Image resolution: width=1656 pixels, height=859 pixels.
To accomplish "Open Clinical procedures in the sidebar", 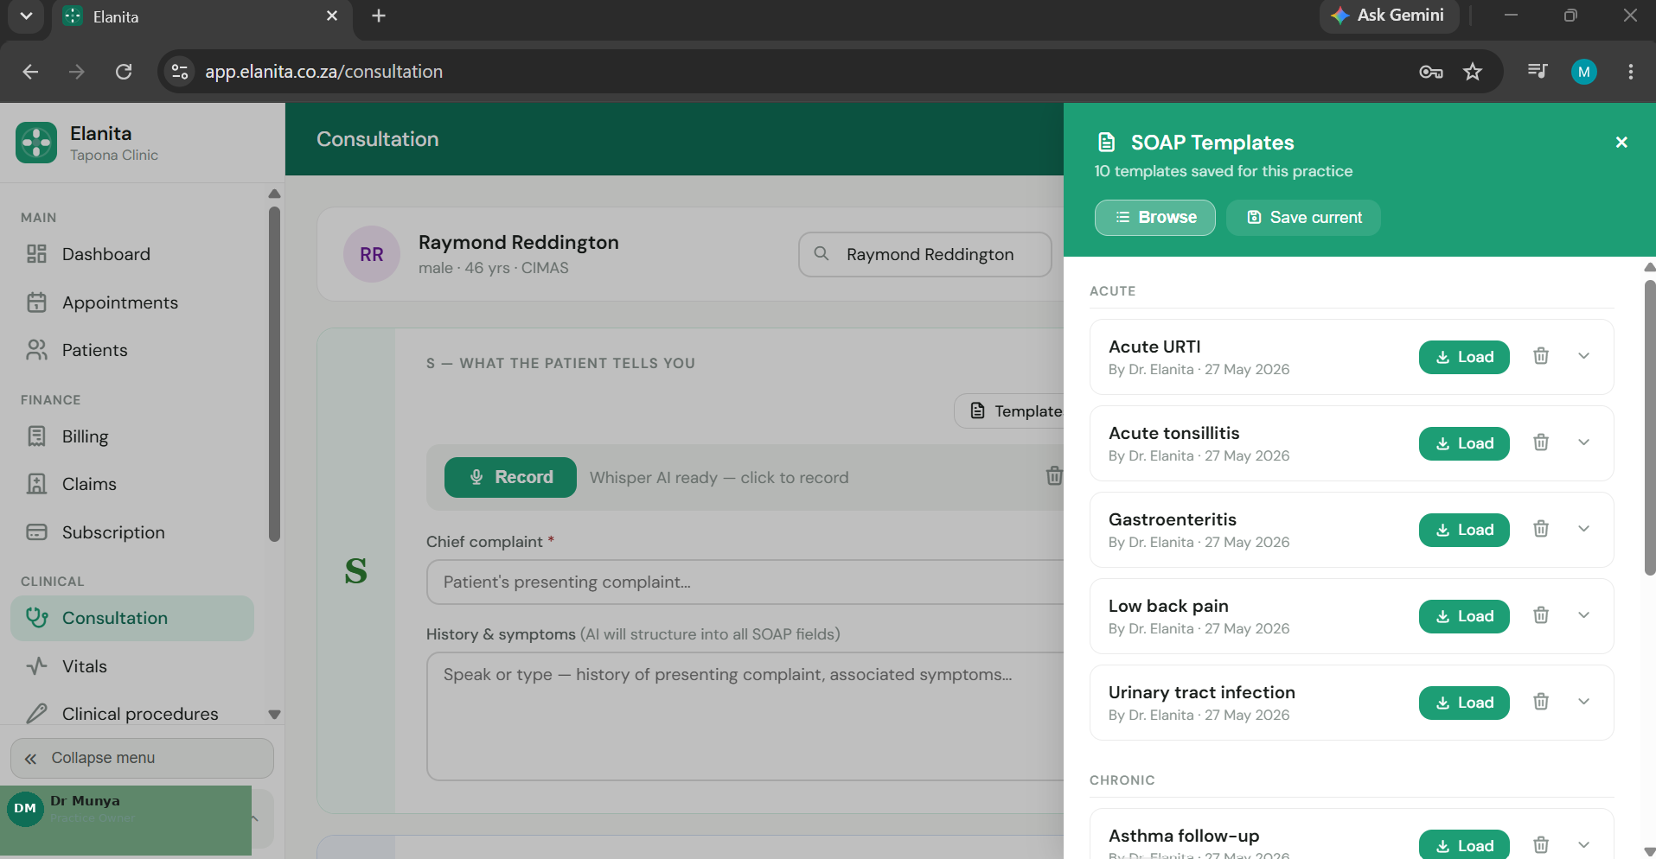I will 132,714.
